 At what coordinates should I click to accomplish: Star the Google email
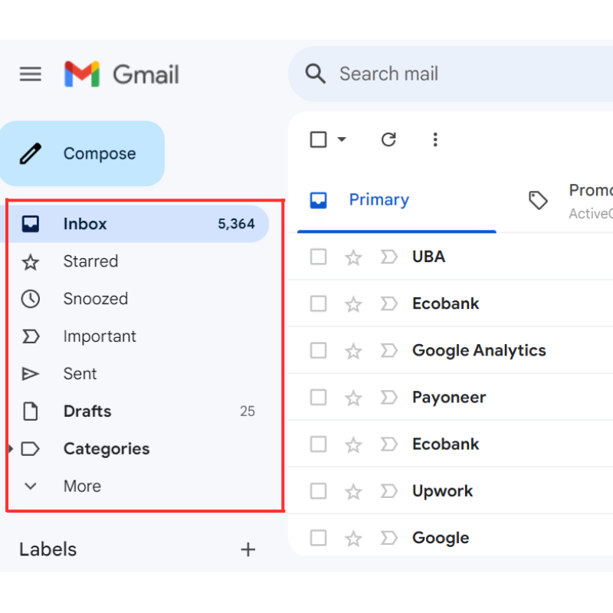click(353, 539)
